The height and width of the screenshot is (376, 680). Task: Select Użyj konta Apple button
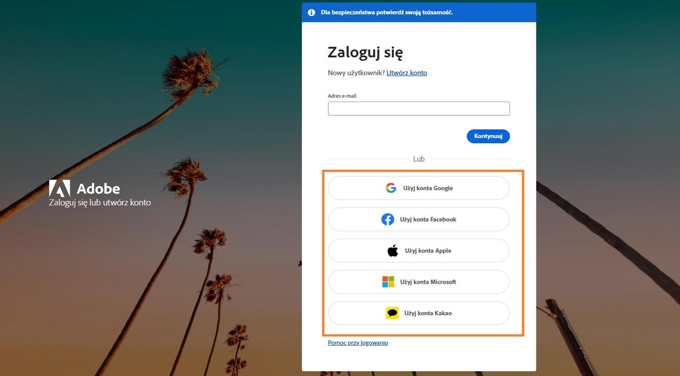419,251
